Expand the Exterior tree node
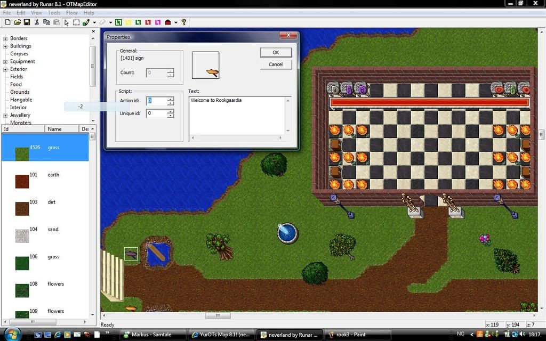Viewport: 546px width, 341px height. coord(5,69)
